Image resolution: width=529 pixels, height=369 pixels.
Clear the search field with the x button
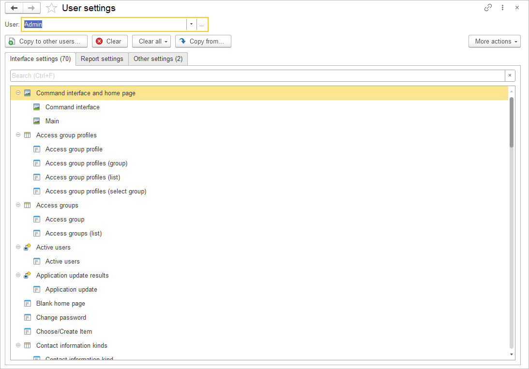pyautogui.click(x=510, y=75)
